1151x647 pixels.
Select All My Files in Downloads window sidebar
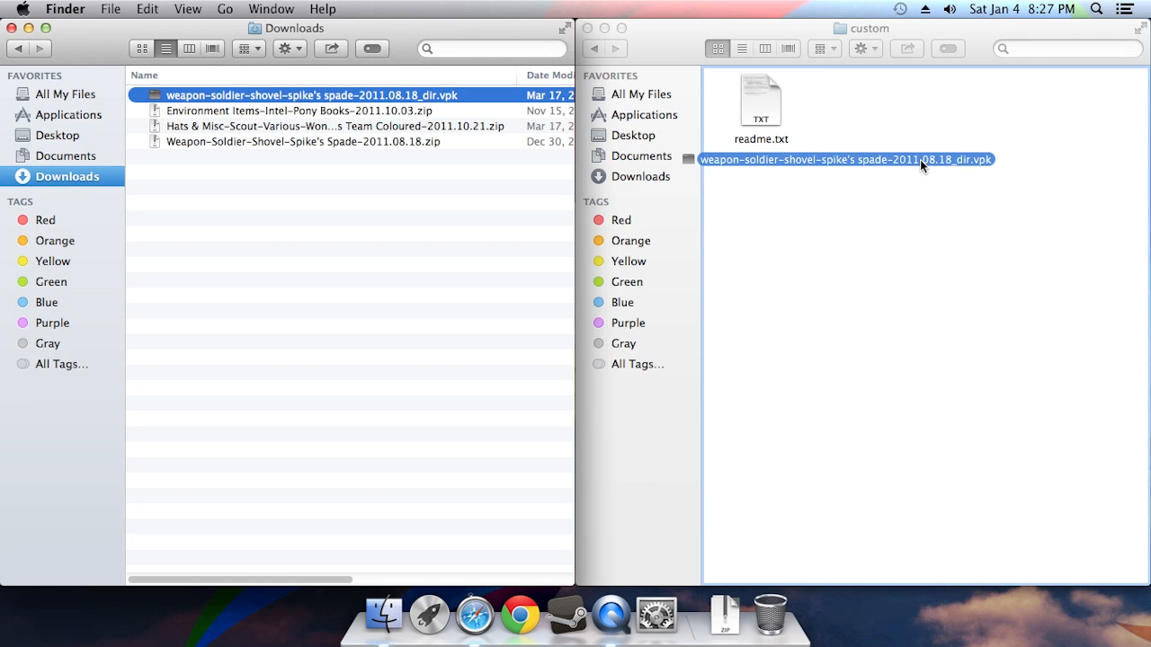point(63,93)
